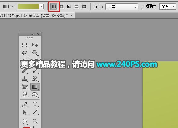Viewport: 178px width, 128px height.
Task: Click the opacity field showing 100%
Action: point(164,7)
